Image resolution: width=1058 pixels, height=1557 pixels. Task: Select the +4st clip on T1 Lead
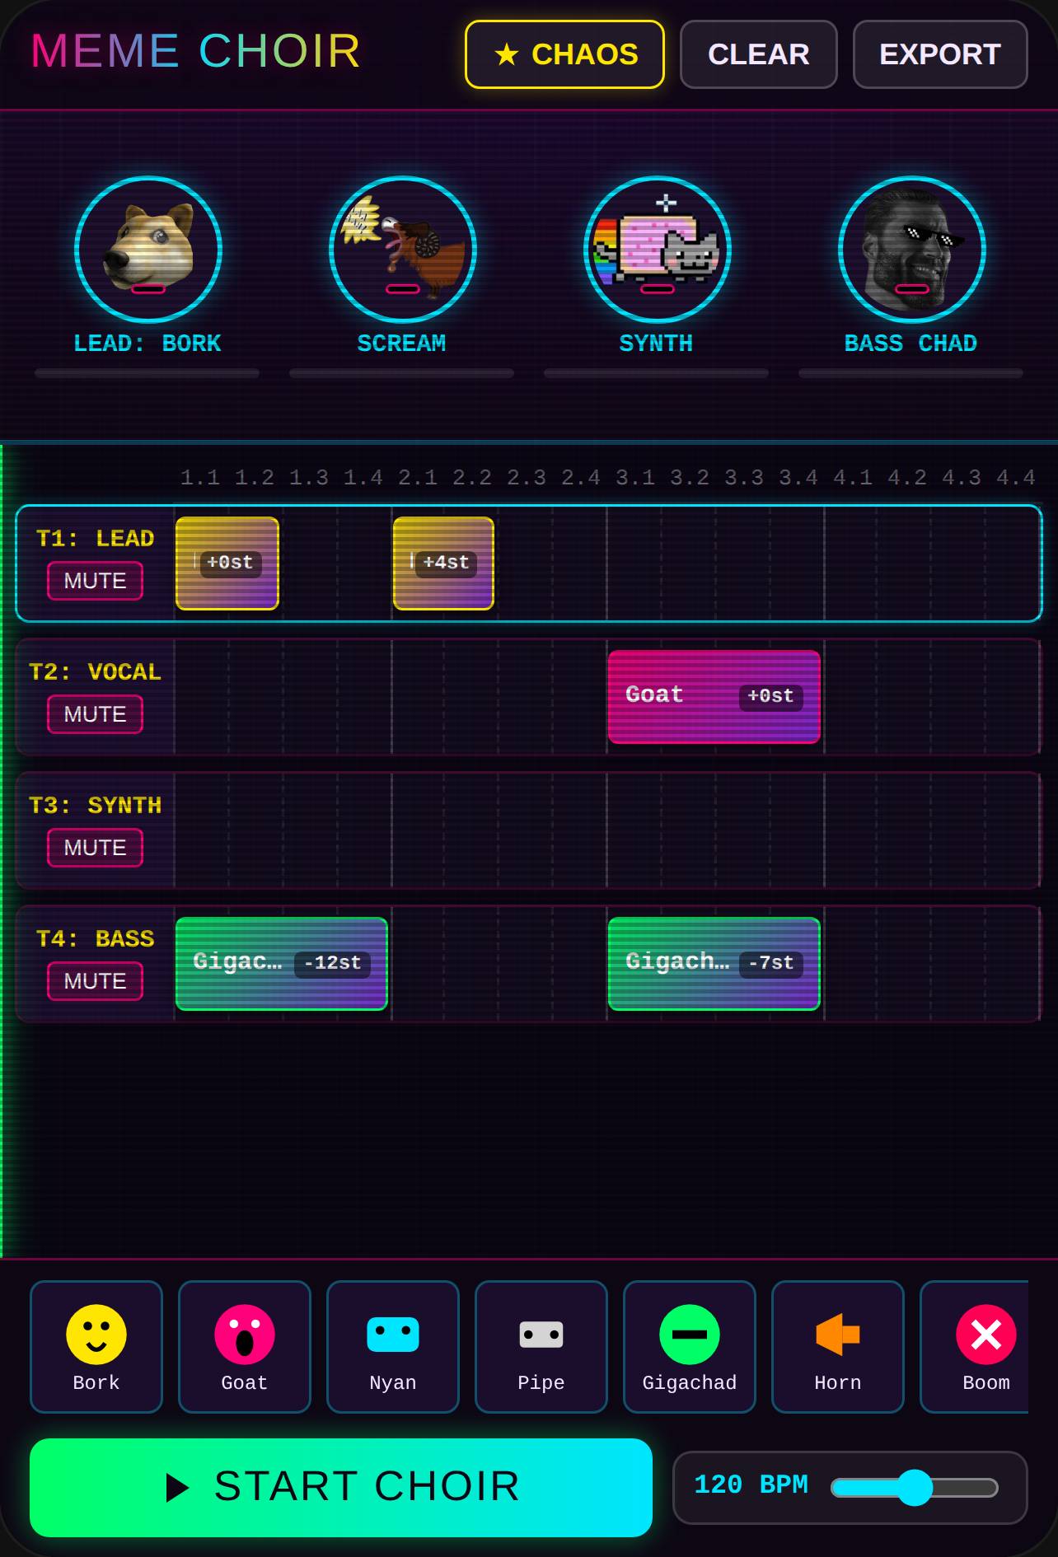pyautogui.click(x=444, y=563)
